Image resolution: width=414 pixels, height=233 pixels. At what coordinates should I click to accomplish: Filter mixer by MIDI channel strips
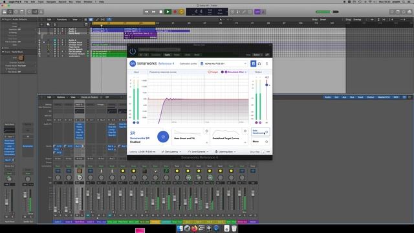(396, 97)
